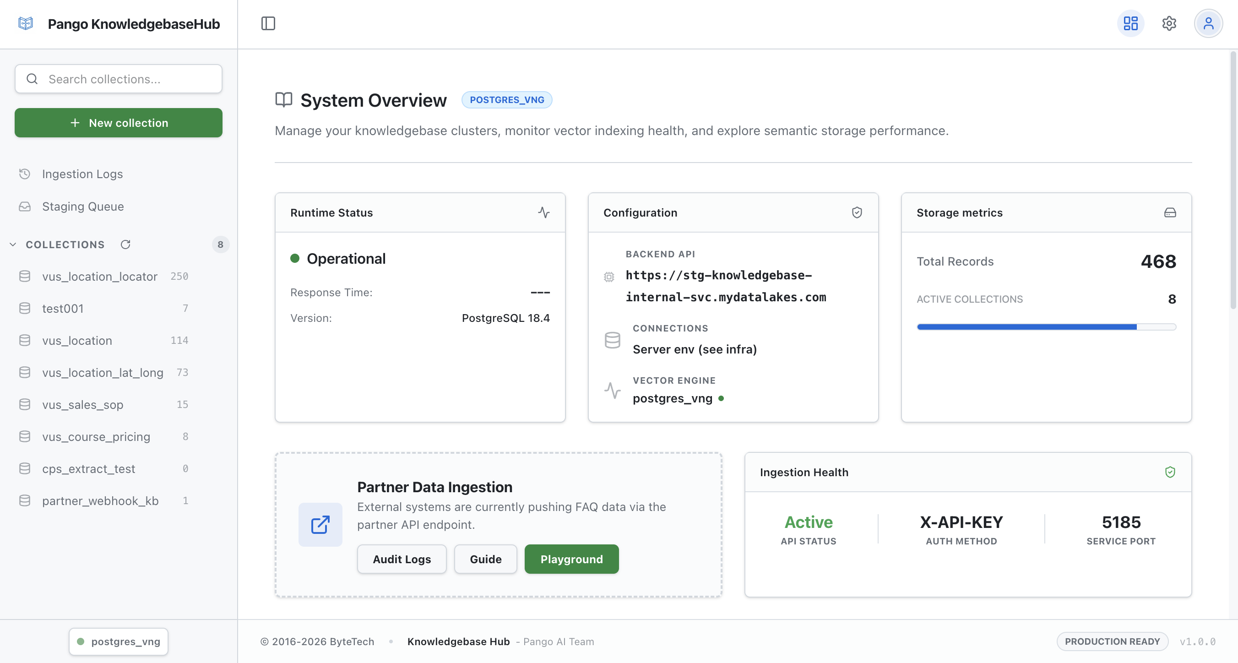Click the X-API-KEY auth method text

pos(961,522)
